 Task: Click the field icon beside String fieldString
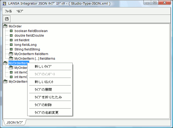(11, 49)
